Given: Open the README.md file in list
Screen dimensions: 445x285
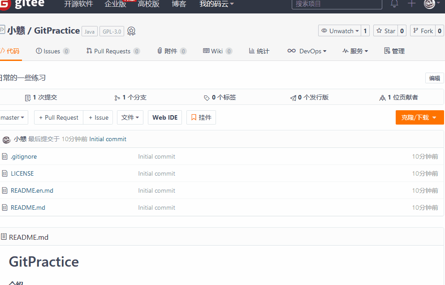Looking at the screenshot, I should (x=28, y=207).
